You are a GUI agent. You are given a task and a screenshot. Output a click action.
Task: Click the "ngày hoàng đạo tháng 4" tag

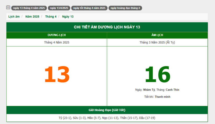(125, 8)
